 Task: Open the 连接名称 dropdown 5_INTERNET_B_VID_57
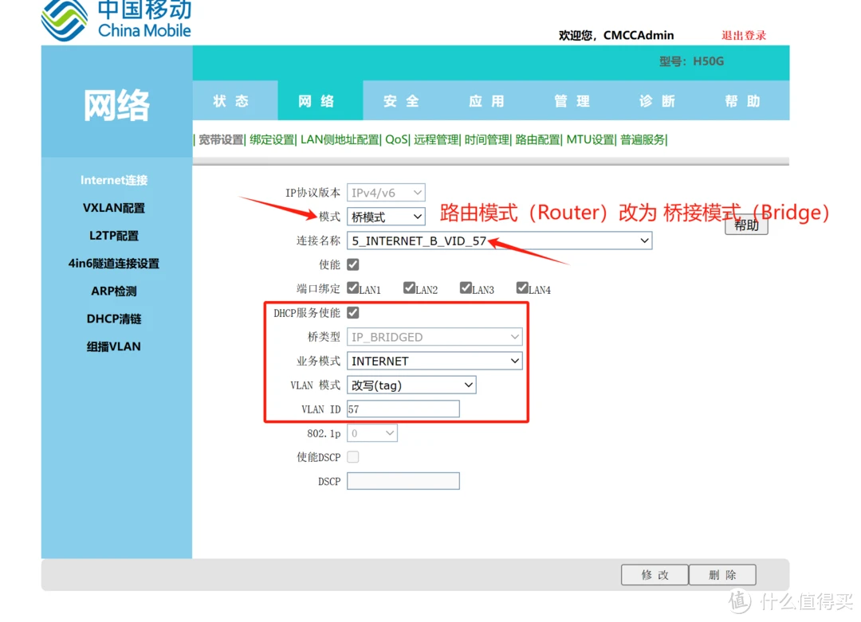[x=499, y=241]
